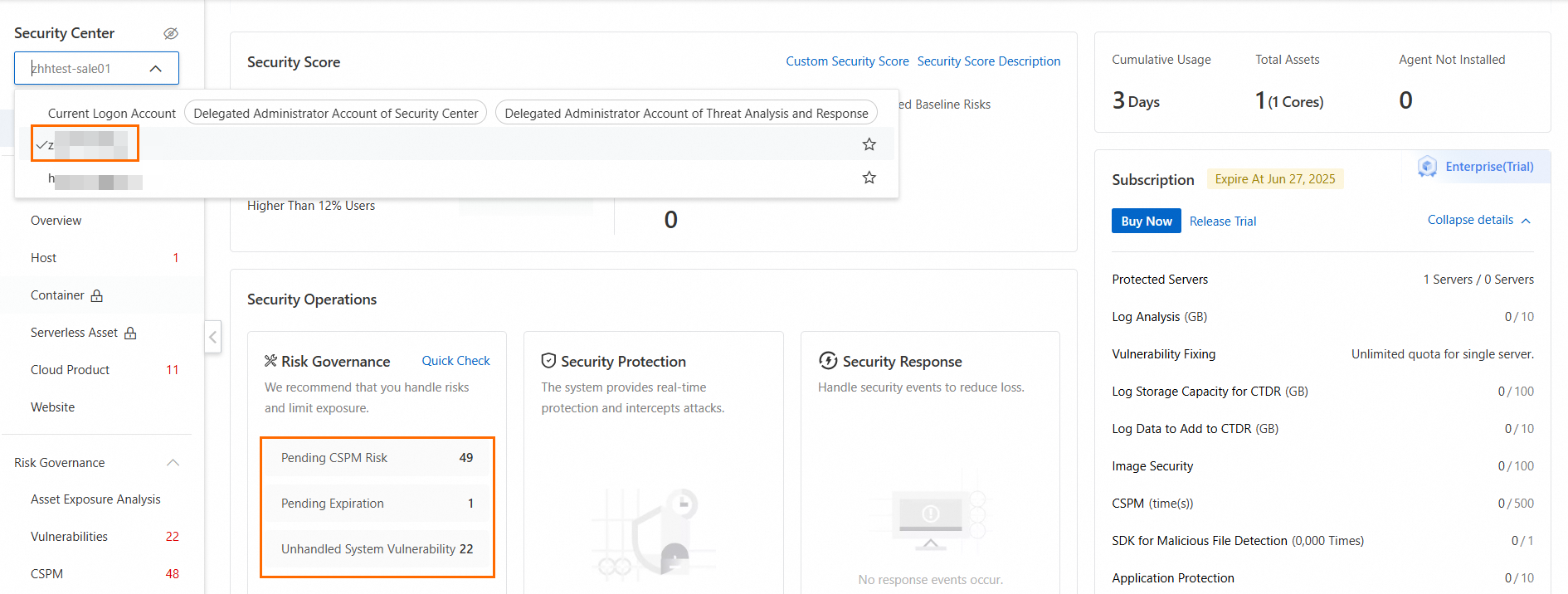Viewport: 1568px width, 594px height.
Task: Collapse subscription details
Action: 1478,221
